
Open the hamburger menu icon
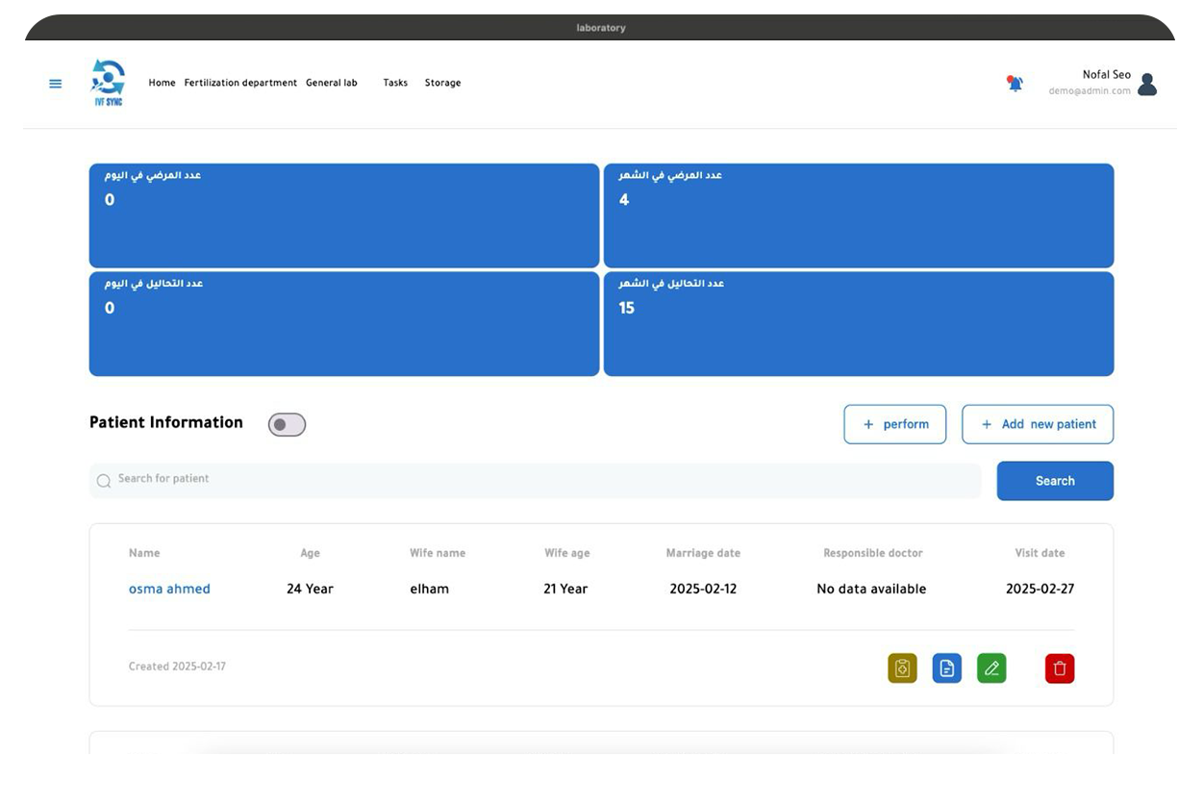tap(56, 84)
